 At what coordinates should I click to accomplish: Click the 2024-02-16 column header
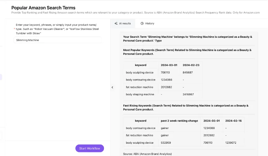pos(233,121)
